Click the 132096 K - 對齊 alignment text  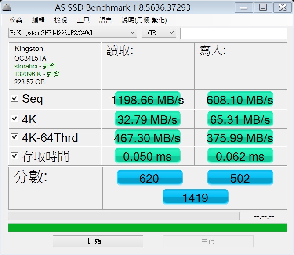pos(37,74)
